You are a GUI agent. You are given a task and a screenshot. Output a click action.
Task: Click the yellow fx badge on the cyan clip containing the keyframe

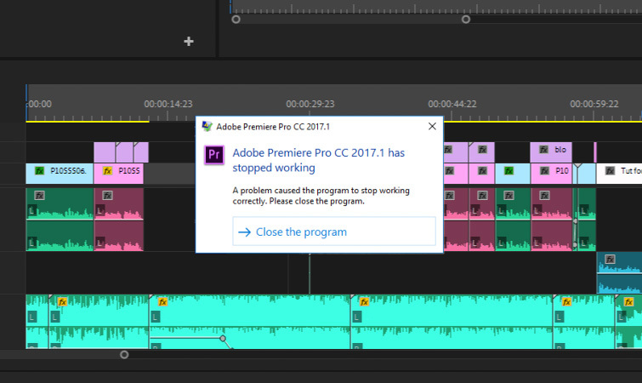(162, 302)
